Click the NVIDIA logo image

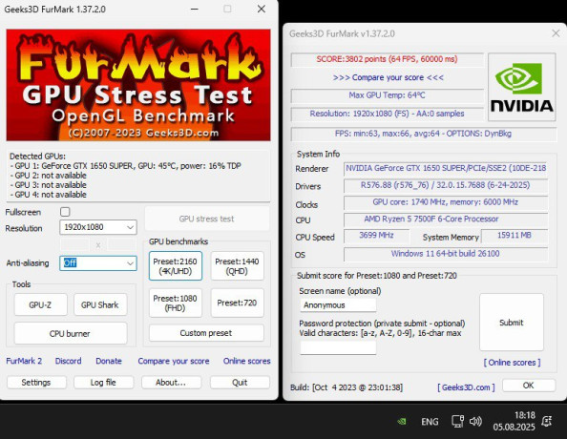click(521, 87)
